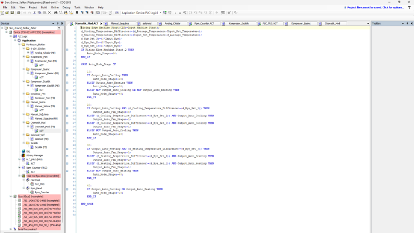The image size is (414, 233).
Task: Open the Devices panel dropdown arrow
Action: (53, 24)
